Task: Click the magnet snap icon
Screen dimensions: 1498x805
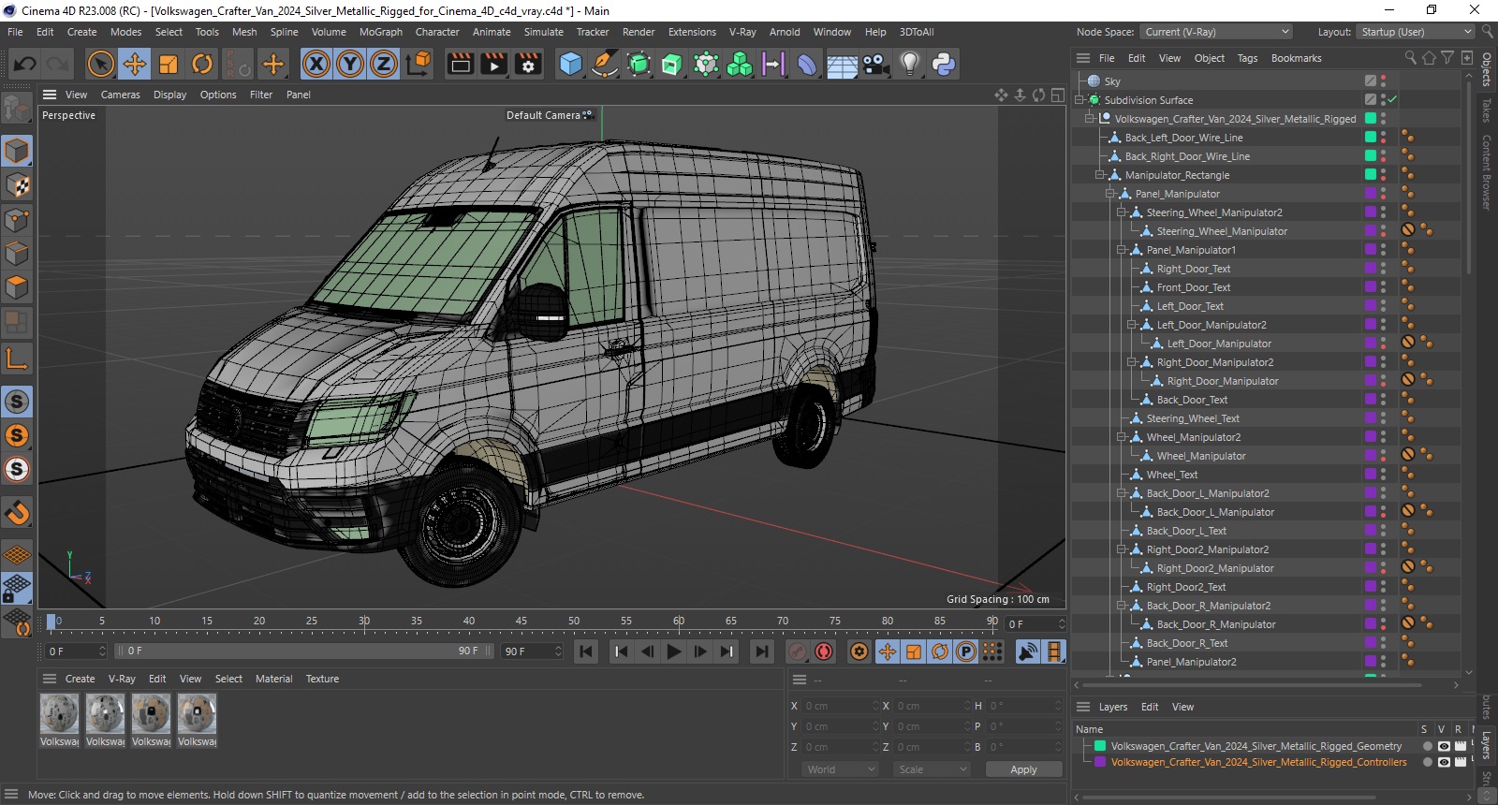Action: pyautogui.click(x=17, y=512)
